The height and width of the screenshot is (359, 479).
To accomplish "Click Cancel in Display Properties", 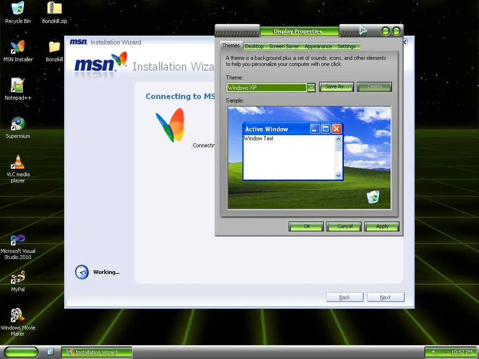I will tap(344, 227).
